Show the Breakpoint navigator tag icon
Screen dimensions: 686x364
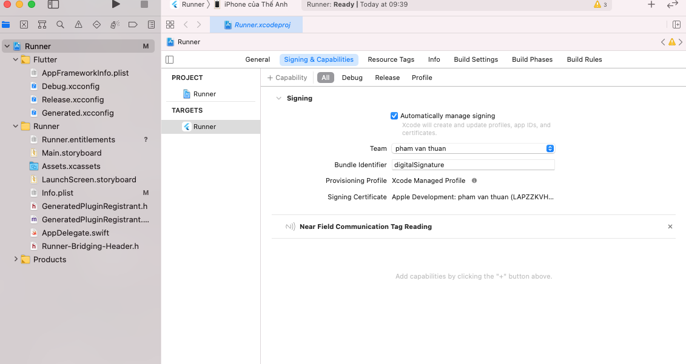(x=133, y=24)
